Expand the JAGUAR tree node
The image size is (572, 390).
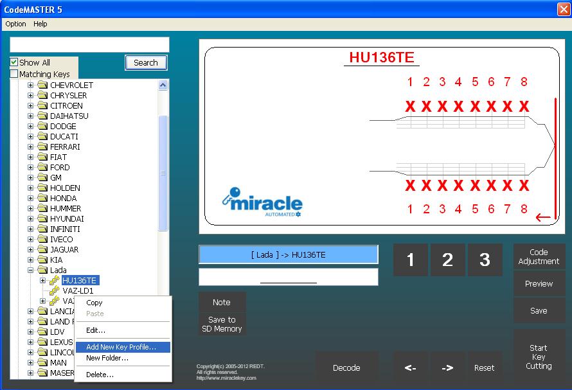[x=31, y=249]
